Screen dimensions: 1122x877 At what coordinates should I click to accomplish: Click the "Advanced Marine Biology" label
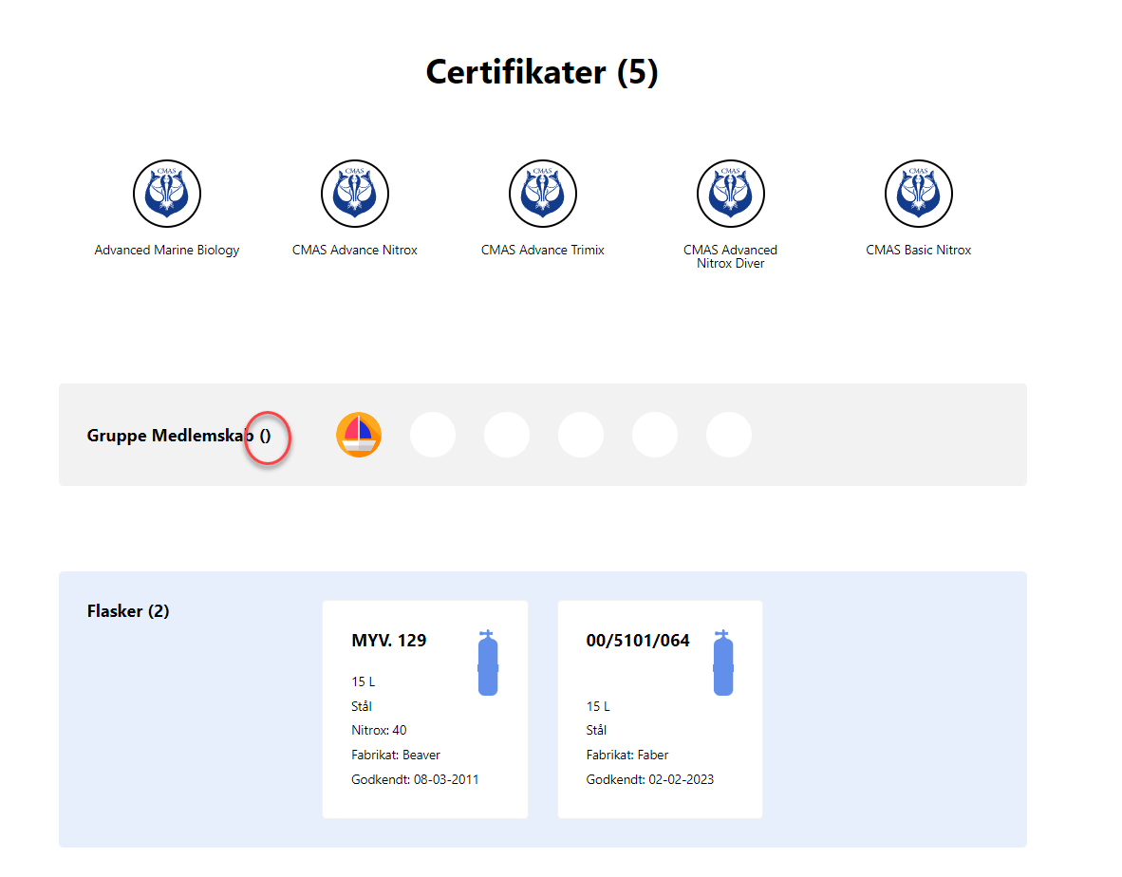(167, 250)
